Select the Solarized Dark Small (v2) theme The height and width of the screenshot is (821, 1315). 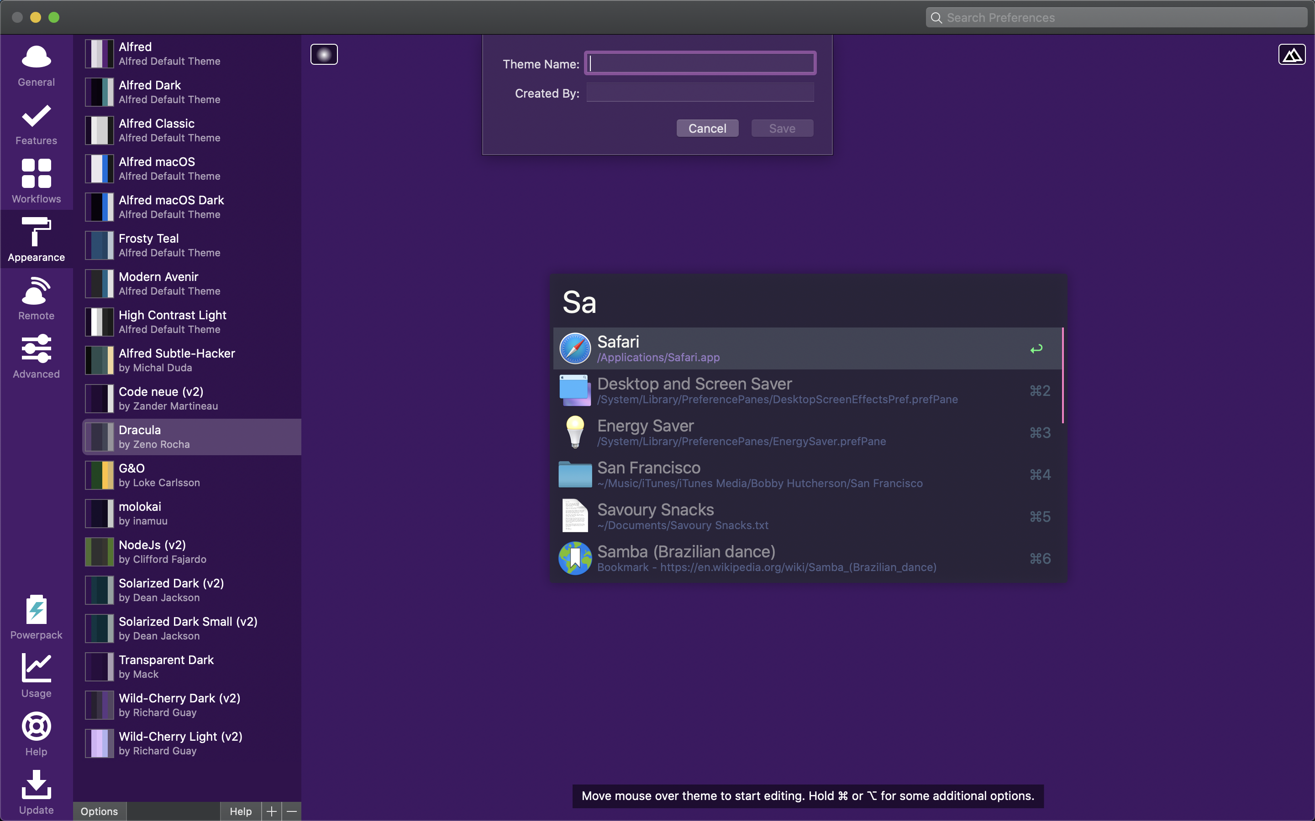pyautogui.click(x=192, y=628)
